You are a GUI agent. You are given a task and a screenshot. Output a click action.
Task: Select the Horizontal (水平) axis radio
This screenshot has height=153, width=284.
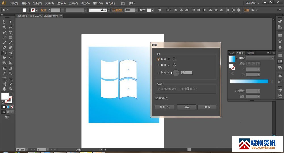click(158, 59)
